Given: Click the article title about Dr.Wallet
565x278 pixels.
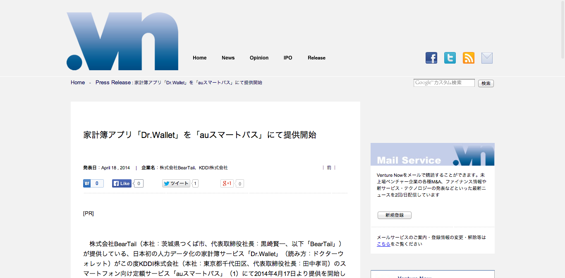Looking at the screenshot, I should [200, 135].
